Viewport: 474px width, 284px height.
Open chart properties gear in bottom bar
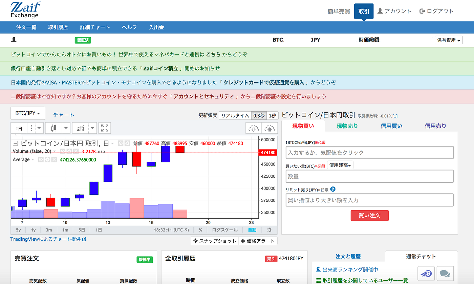[269, 230]
